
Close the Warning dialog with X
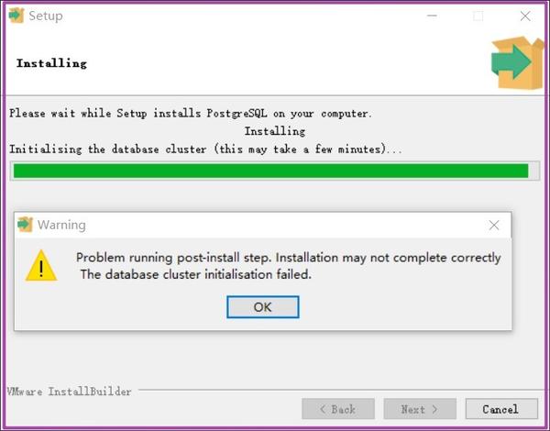coord(494,225)
